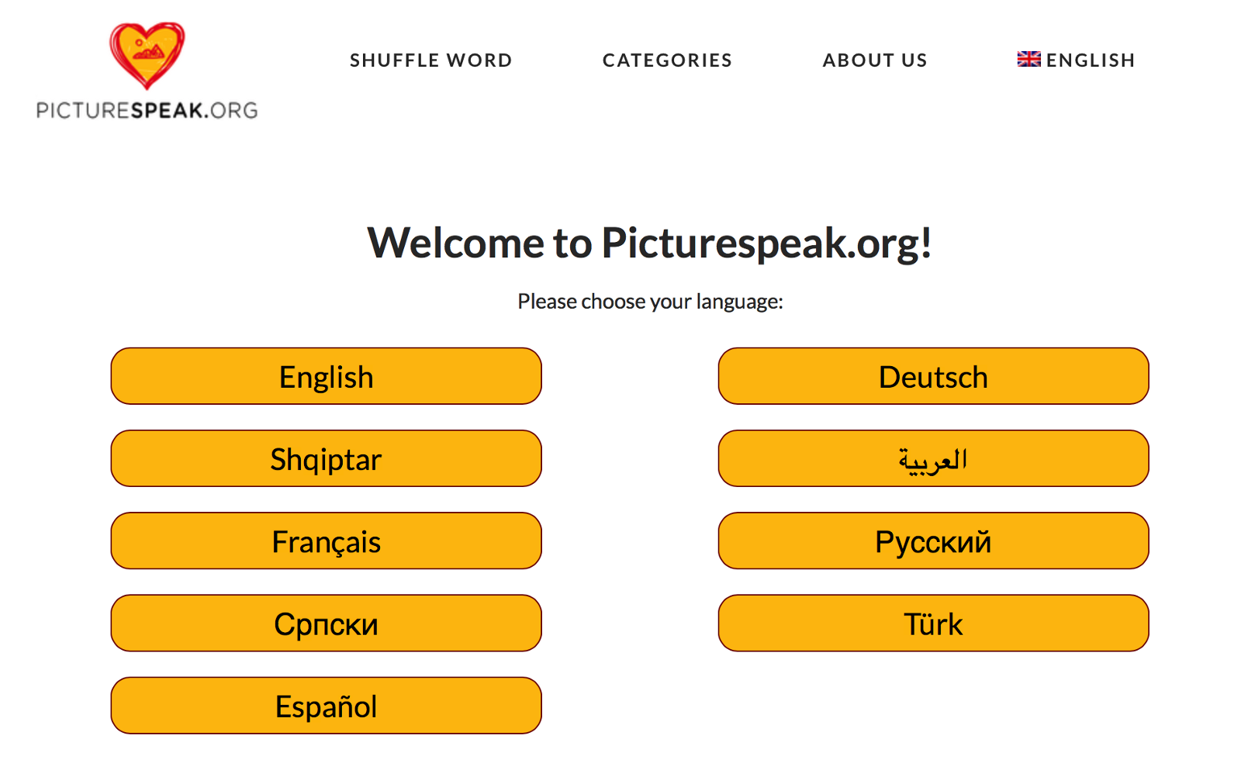The image size is (1241, 784).
Task: Open the Shuffle Word page
Action: click(430, 60)
